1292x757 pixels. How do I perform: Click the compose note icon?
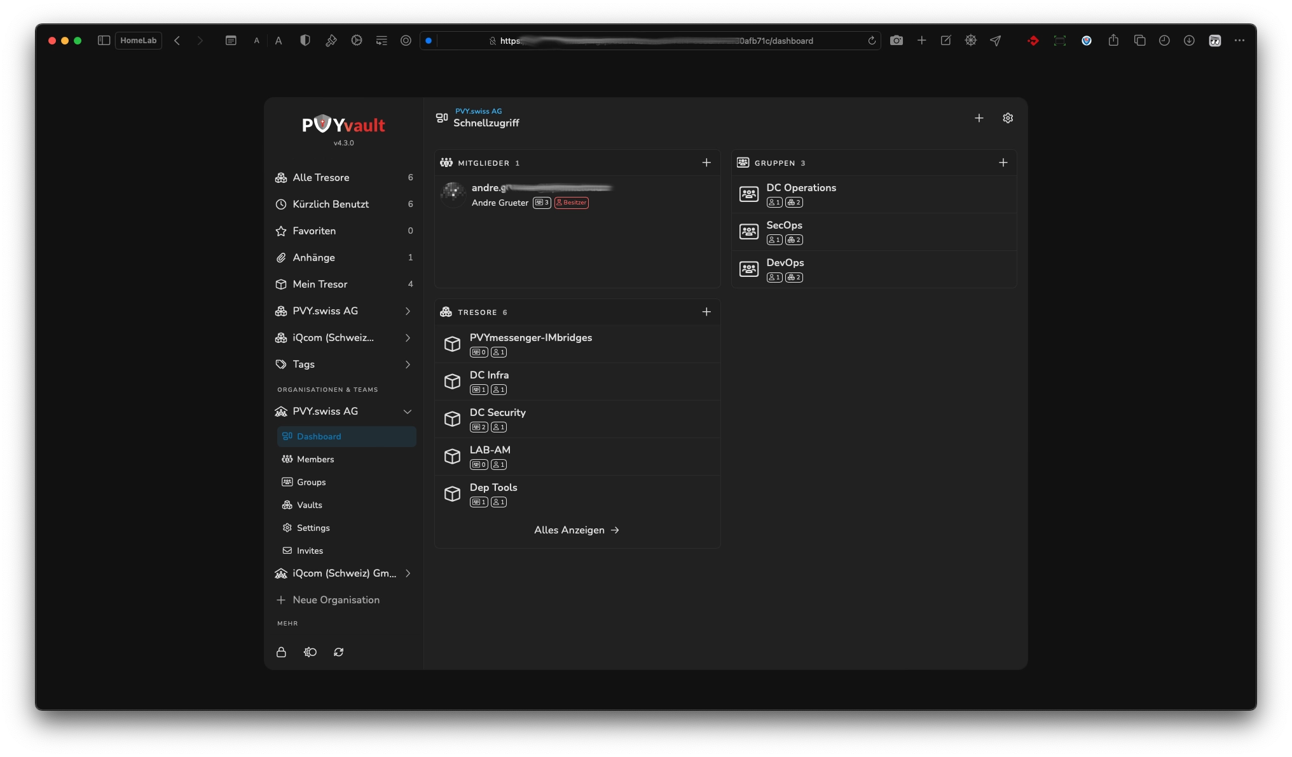click(946, 41)
